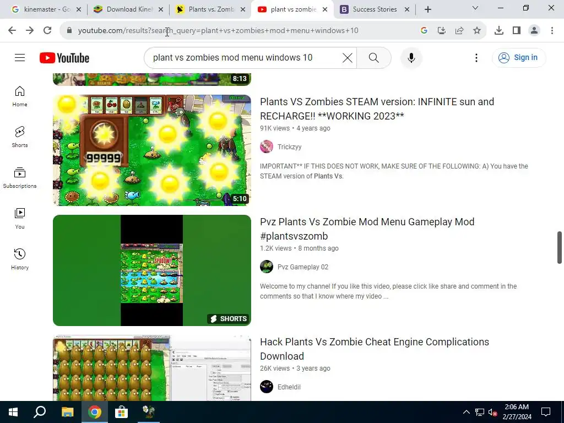
Task: Open Hack Plants Vs Zombie Cheat Engine title
Action: pos(375,349)
